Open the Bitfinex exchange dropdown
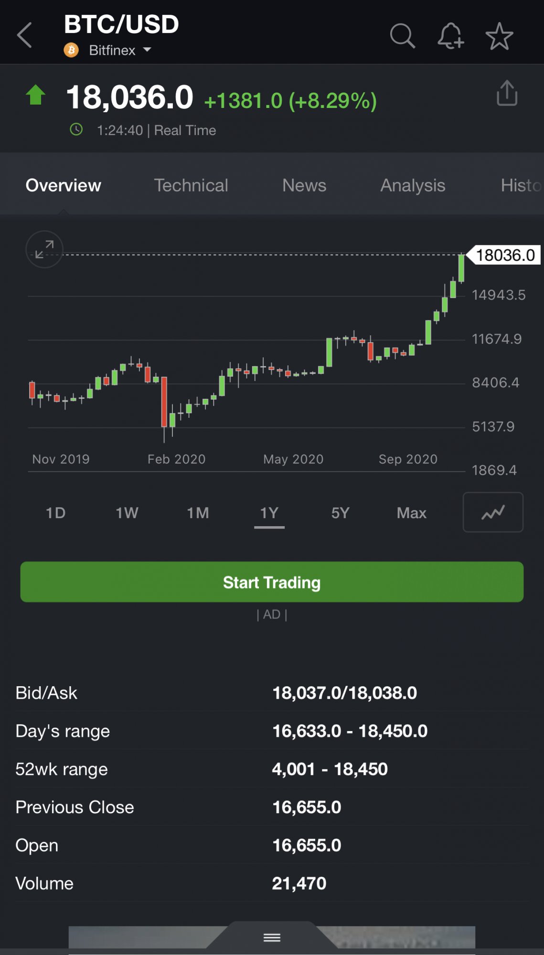Viewport: 544px width, 955px height. [x=120, y=50]
